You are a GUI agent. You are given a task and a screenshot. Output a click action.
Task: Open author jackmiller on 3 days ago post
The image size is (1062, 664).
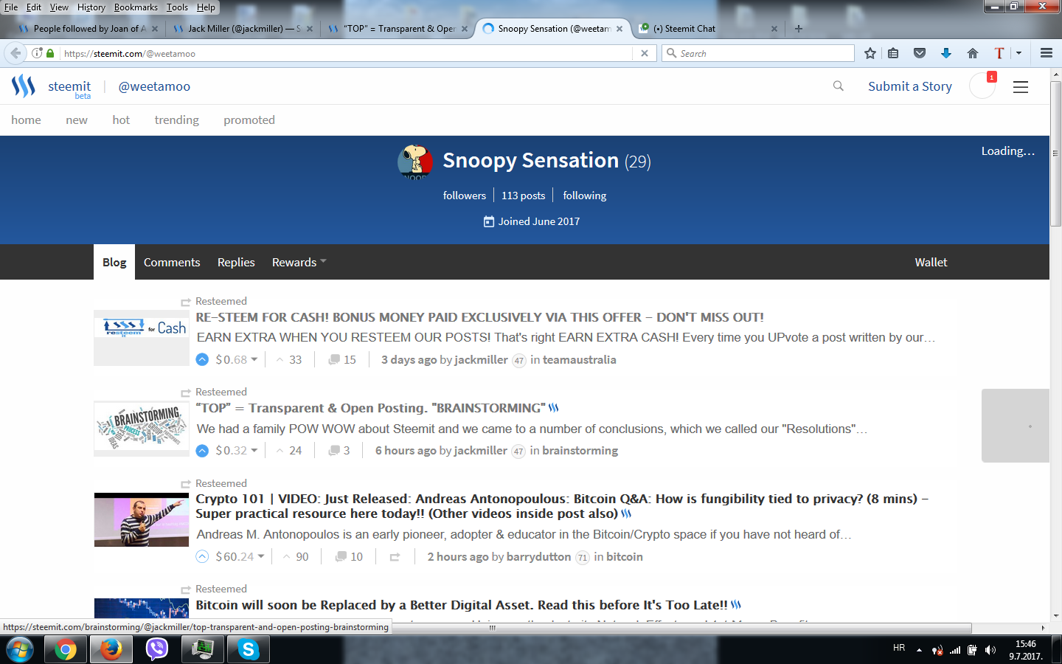pyautogui.click(x=481, y=359)
